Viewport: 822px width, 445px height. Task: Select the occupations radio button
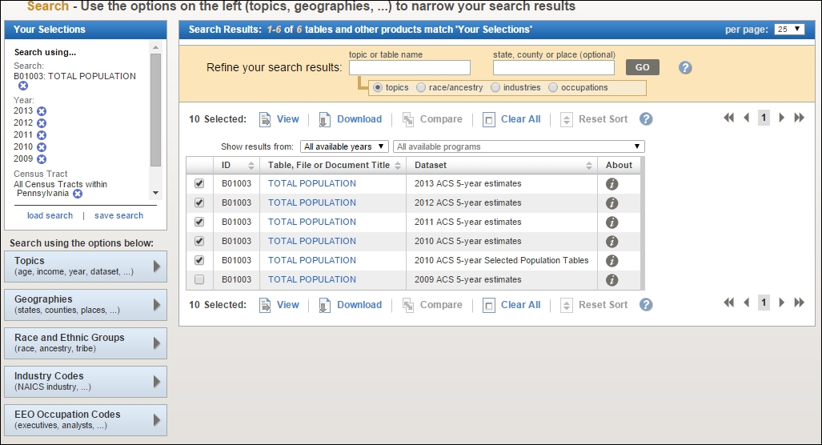click(x=552, y=87)
